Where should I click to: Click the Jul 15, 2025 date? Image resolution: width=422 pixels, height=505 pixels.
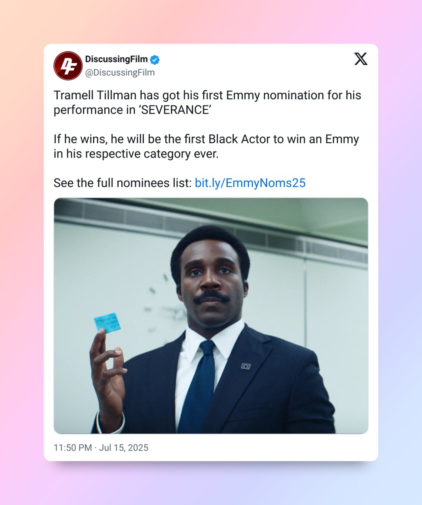123,448
